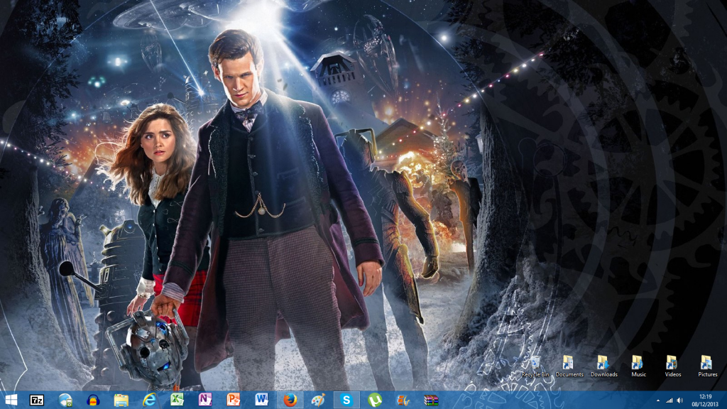
Task: Select the Downloads shortcut on the desktop
Action: [603, 366]
